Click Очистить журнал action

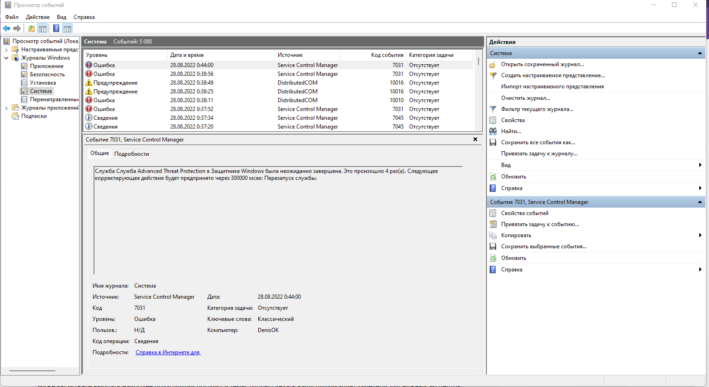(526, 98)
